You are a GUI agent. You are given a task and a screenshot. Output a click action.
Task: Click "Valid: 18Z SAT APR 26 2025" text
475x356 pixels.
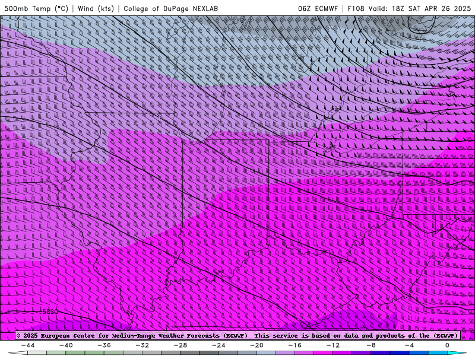click(420, 8)
